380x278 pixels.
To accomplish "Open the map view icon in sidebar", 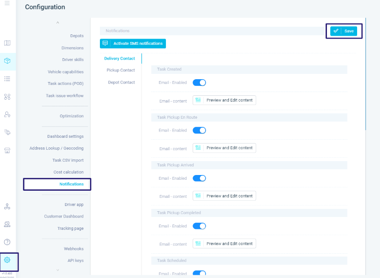I will click(7, 43).
